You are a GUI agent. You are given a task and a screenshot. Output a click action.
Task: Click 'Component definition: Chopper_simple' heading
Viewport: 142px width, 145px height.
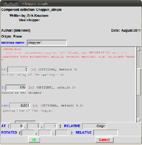coord(31,10)
